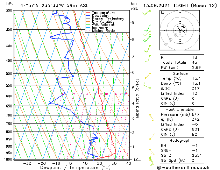220x170 pixels.
Task: Click the 500 hPa pressure level label
Action: (9, 74)
